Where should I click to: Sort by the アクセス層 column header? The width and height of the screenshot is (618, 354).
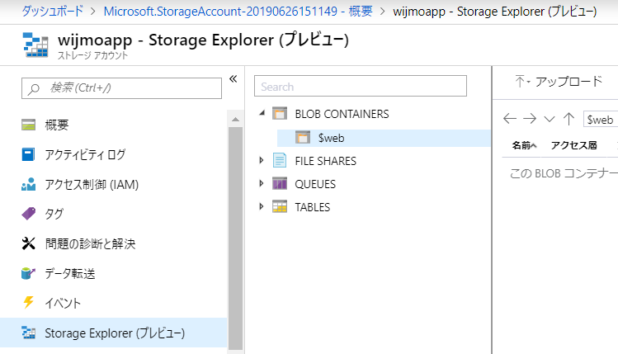click(574, 145)
